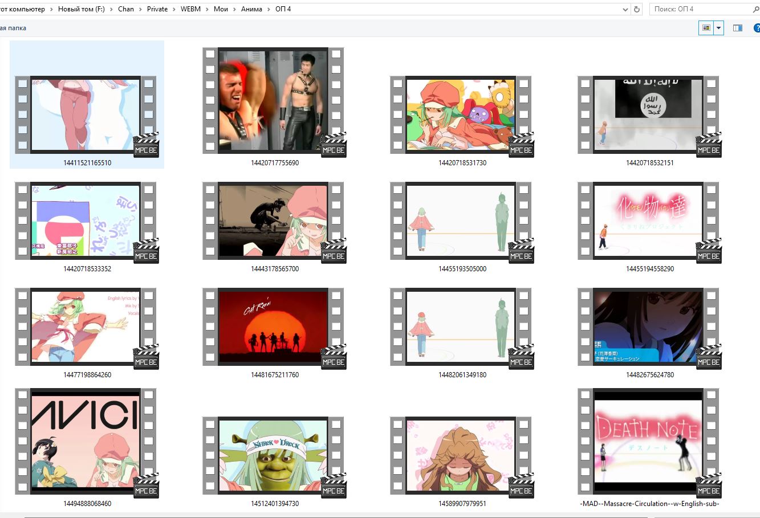The width and height of the screenshot is (760, 518).
Task: Expand the chevron after Анима breadcrumb
Action: pos(269,9)
